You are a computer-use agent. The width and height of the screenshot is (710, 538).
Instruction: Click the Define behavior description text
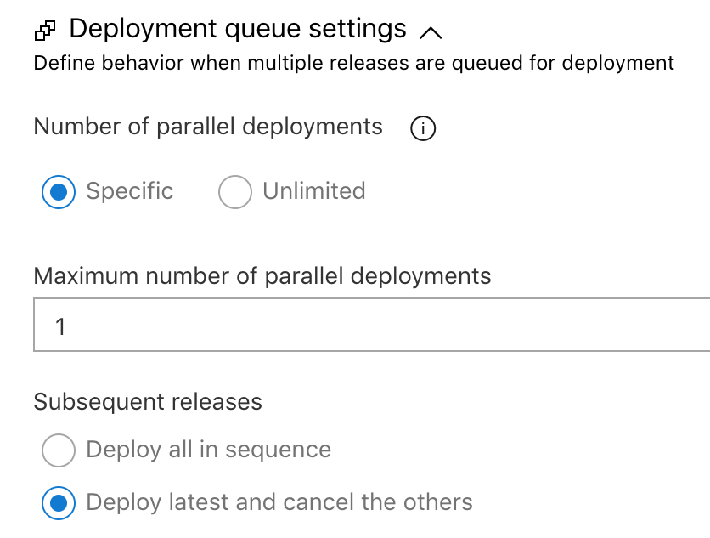coord(354,63)
